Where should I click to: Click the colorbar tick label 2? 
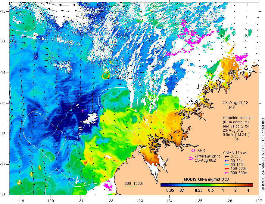pyautogui.click(x=235, y=190)
